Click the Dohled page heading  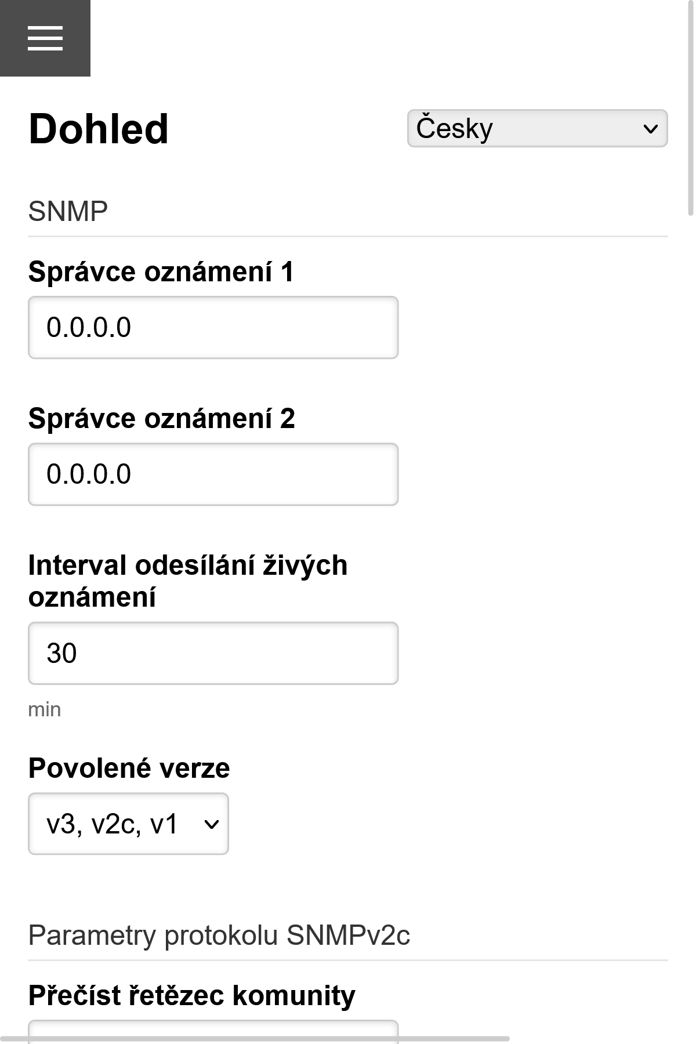coord(97,129)
